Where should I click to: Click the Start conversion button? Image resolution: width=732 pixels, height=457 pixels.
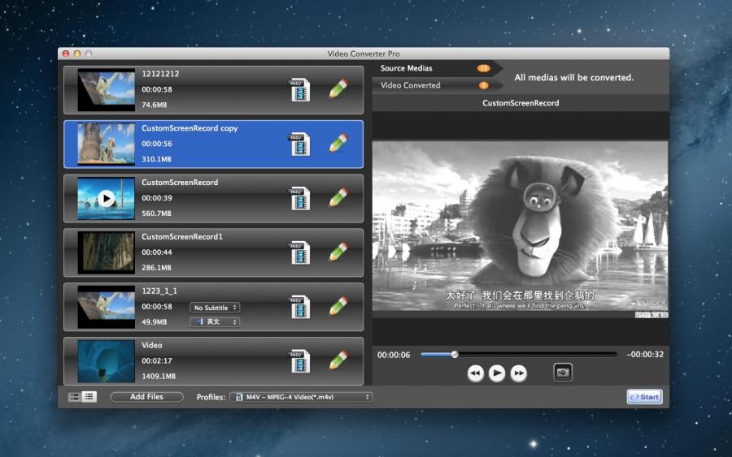[644, 397]
